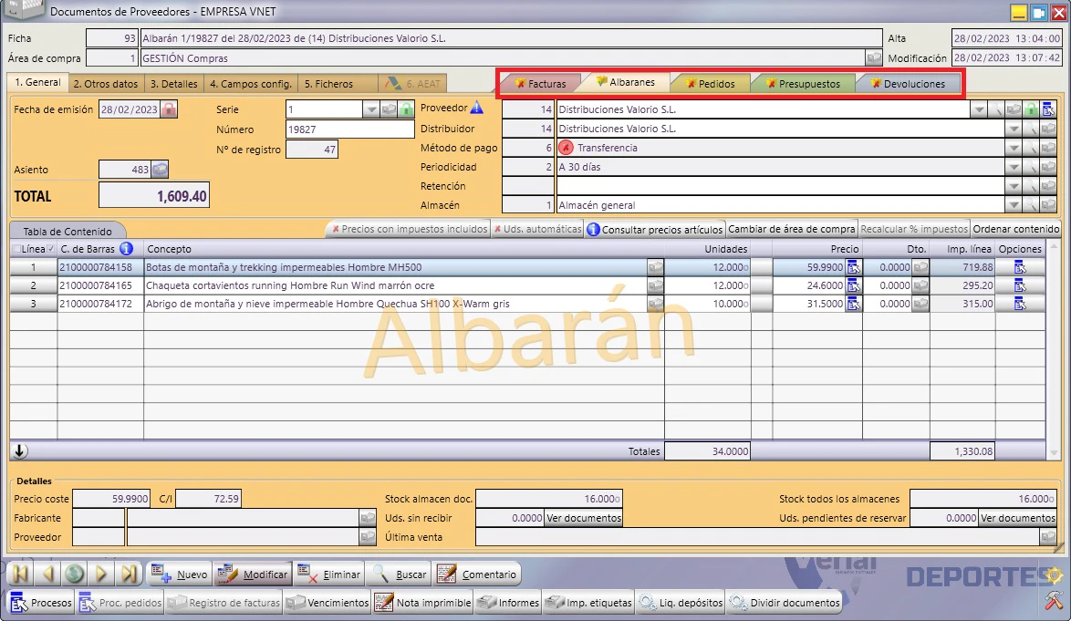Open the price details icon on line 1
Viewport: 1071px width, 621px height.
pos(853,267)
